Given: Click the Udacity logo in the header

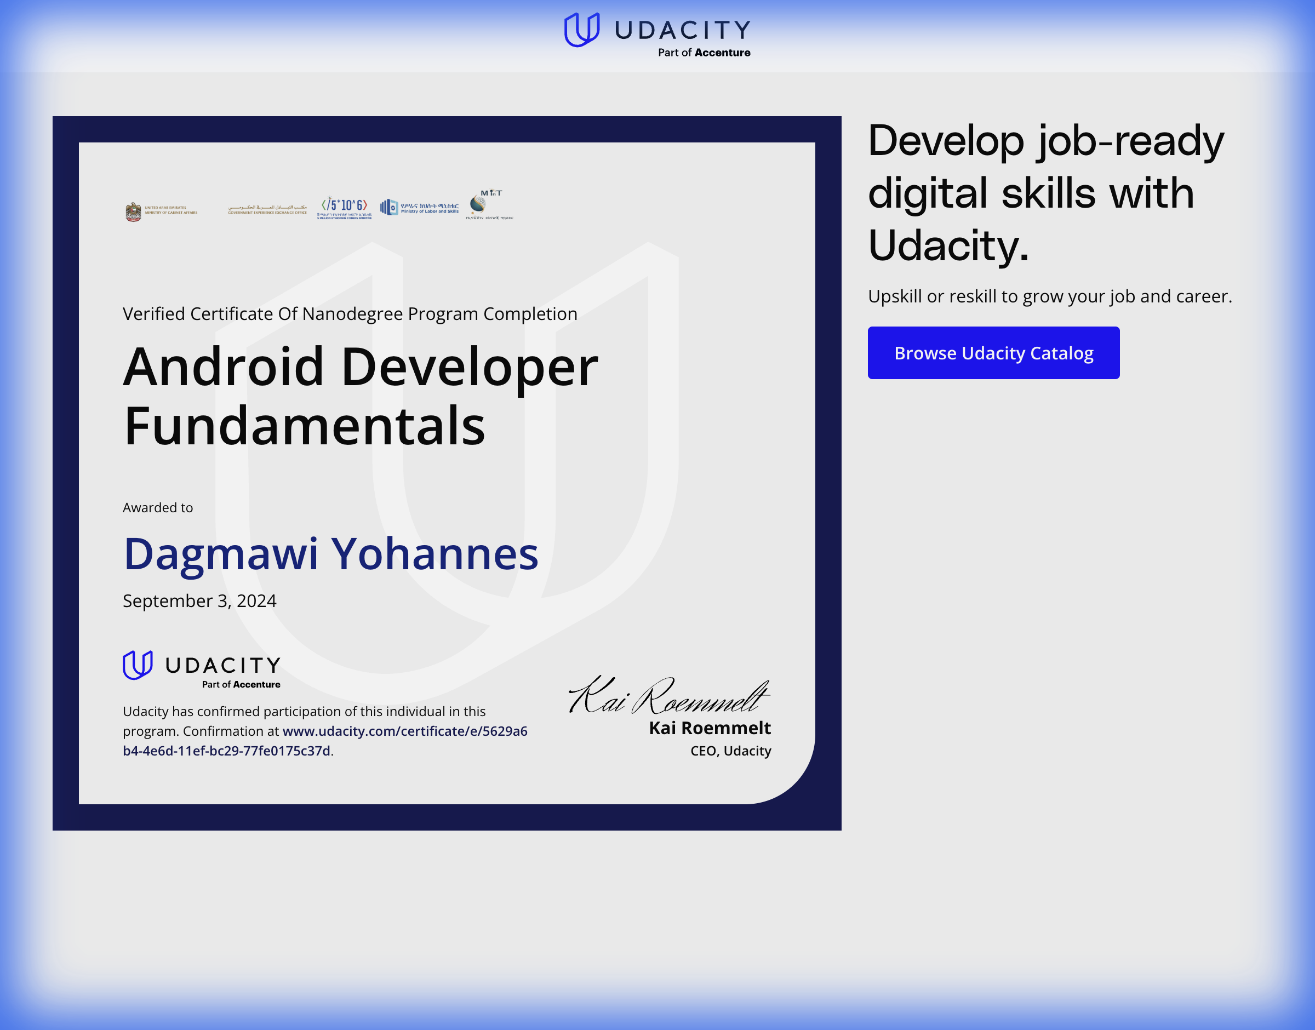Looking at the screenshot, I should pyautogui.click(x=657, y=35).
